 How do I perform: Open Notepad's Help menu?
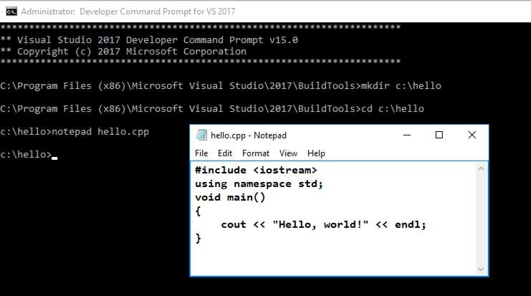[x=316, y=153]
